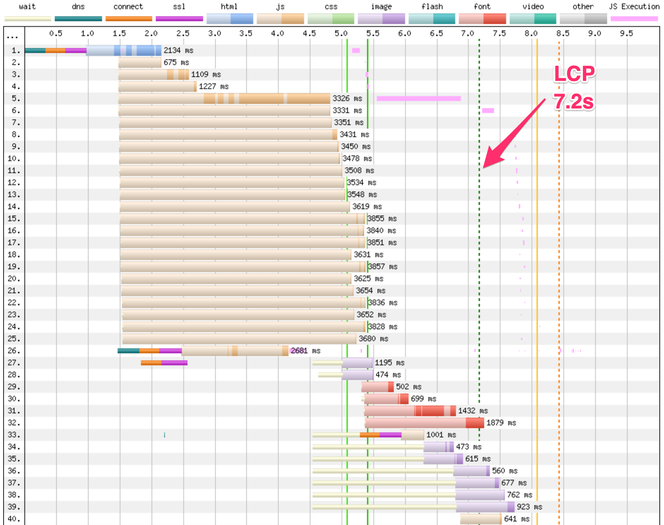Select the 1.5 second axis tick label
664x525 pixels.
click(x=119, y=34)
